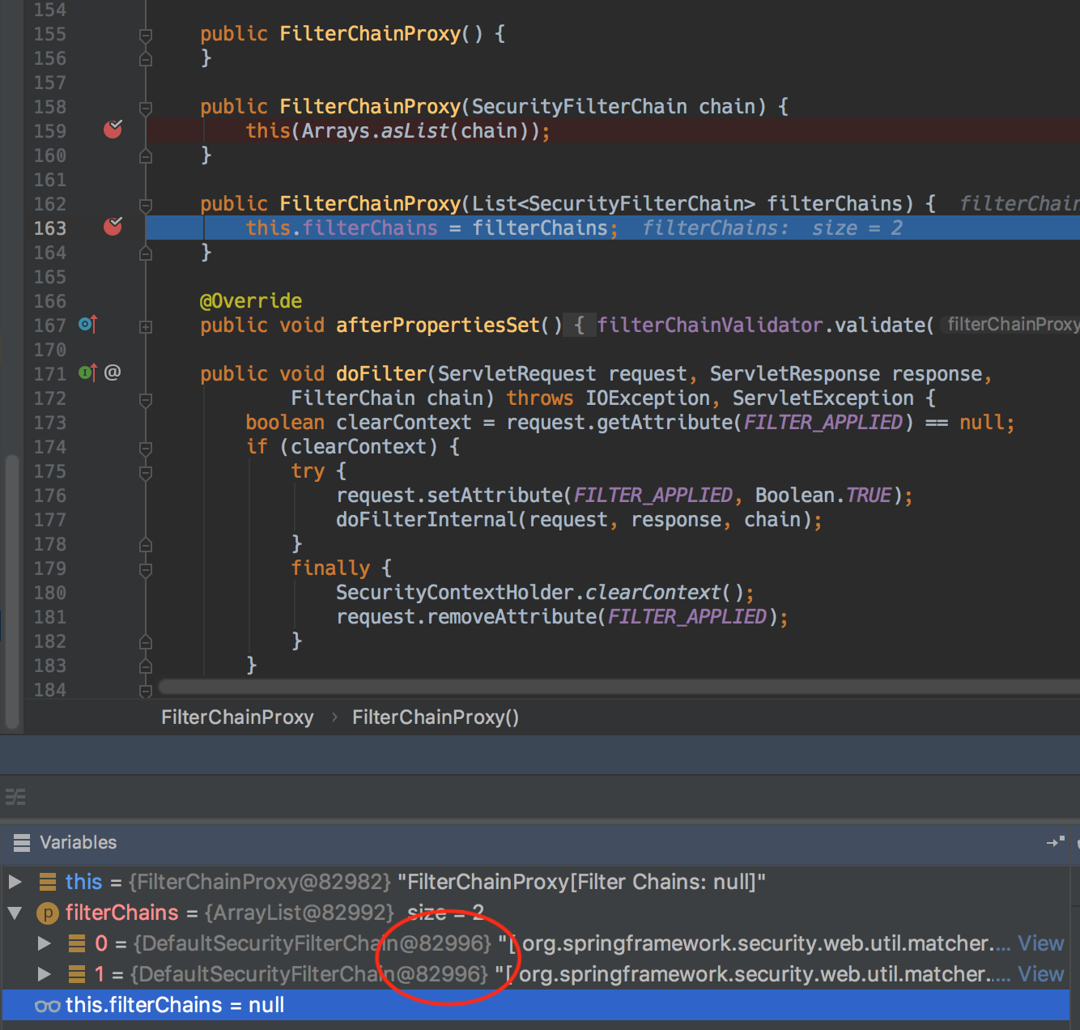Open the Variables panel menu icon

pos(22,843)
